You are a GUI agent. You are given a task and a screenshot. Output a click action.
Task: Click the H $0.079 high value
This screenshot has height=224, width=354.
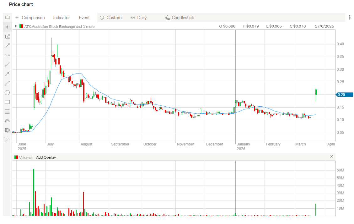tap(251, 26)
